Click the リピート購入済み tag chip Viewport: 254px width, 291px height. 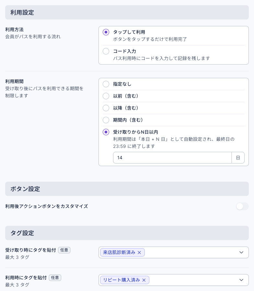(x=125, y=280)
